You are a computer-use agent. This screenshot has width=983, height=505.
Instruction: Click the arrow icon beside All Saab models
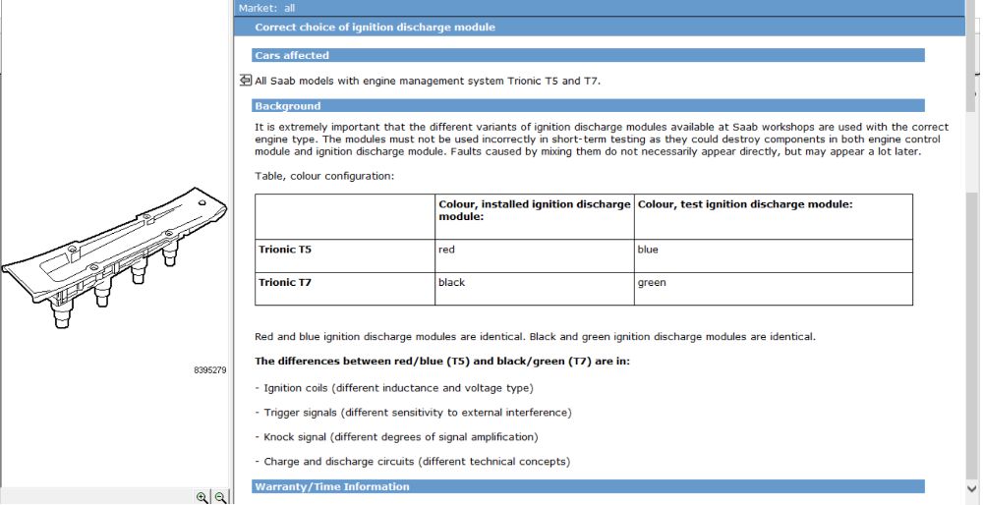coord(246,81)
